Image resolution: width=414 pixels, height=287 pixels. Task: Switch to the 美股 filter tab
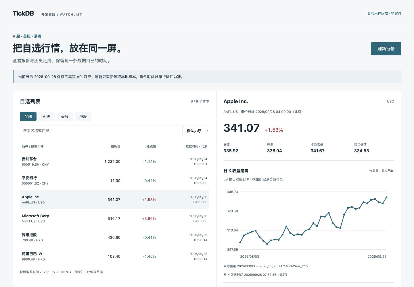tap(65, 117)
